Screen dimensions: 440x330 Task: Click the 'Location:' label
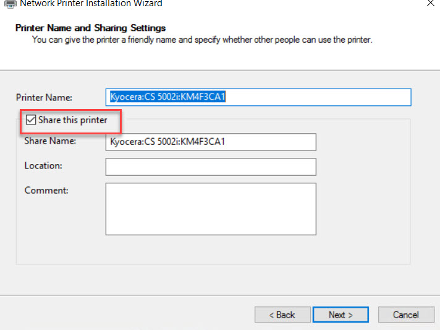pos(43,165)
